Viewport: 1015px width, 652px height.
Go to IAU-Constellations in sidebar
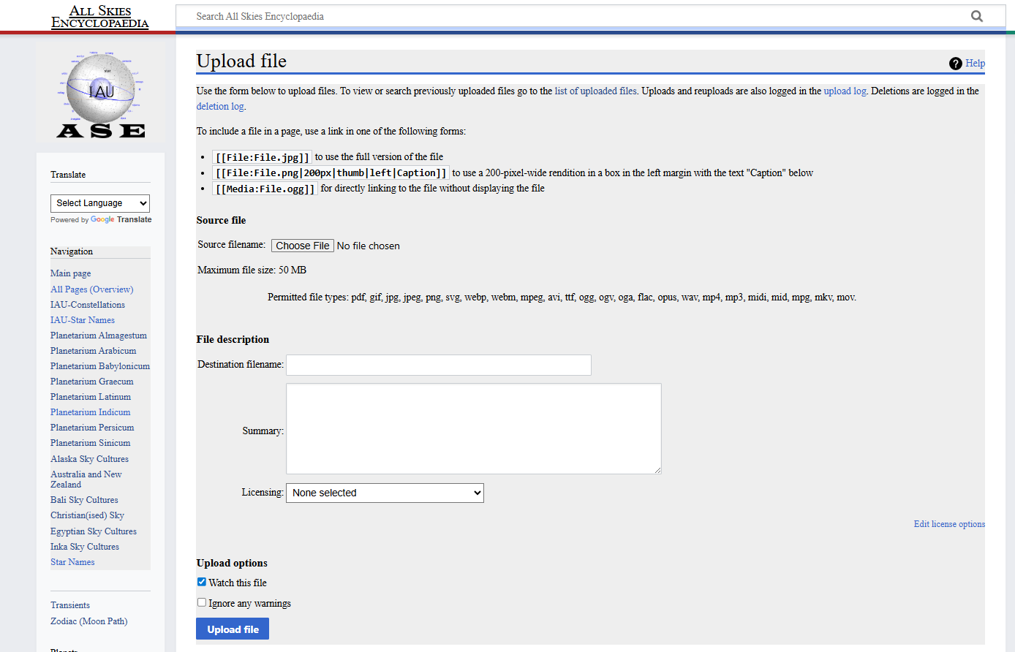pos(88,305)
